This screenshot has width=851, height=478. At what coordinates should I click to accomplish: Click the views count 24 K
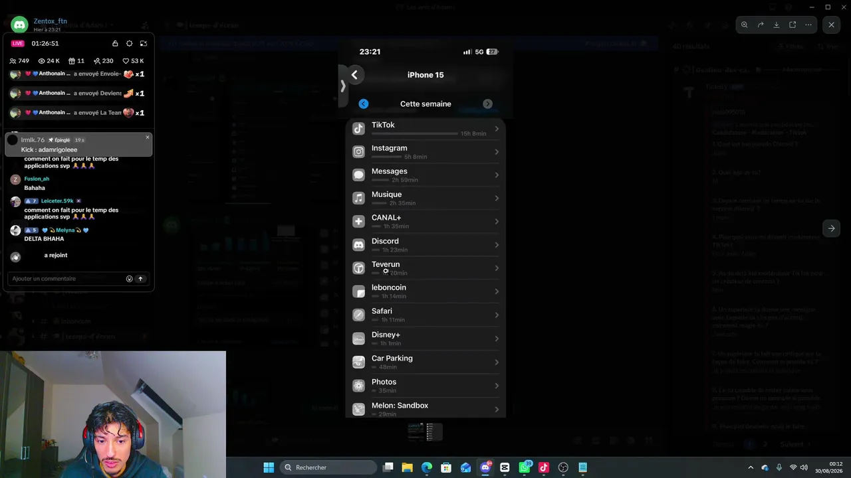click(x=49, y=60)
